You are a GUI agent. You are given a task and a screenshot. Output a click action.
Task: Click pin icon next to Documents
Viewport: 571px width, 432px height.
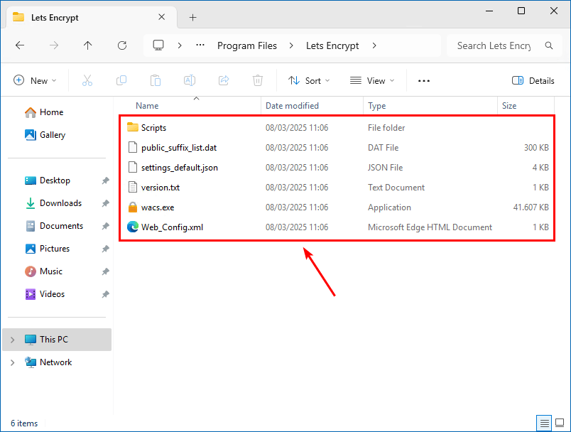105,226
